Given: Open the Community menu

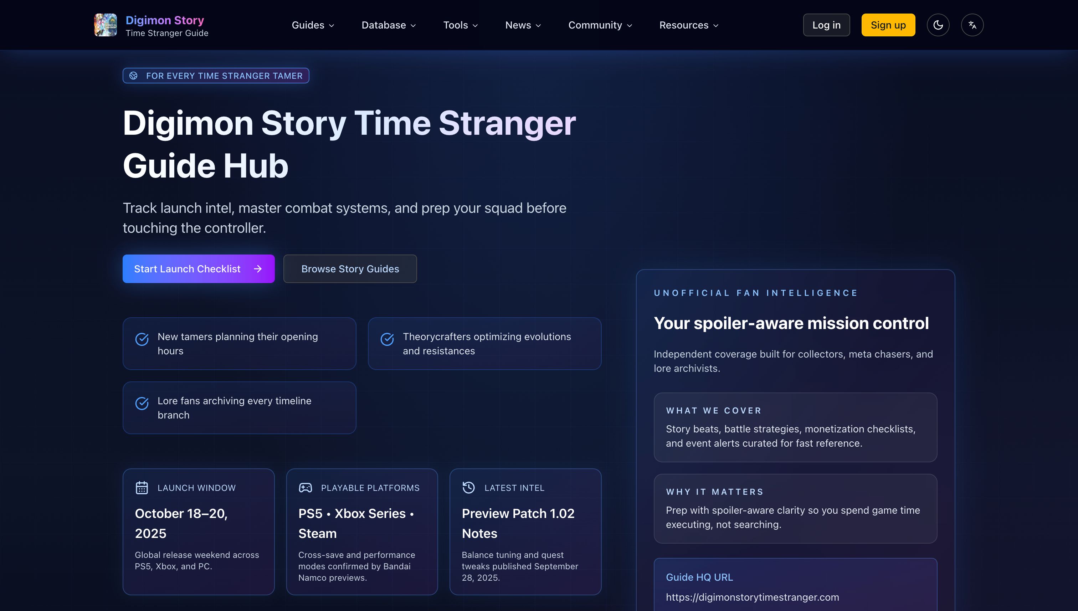Looking at the screenshot, I should pos(600,25).
